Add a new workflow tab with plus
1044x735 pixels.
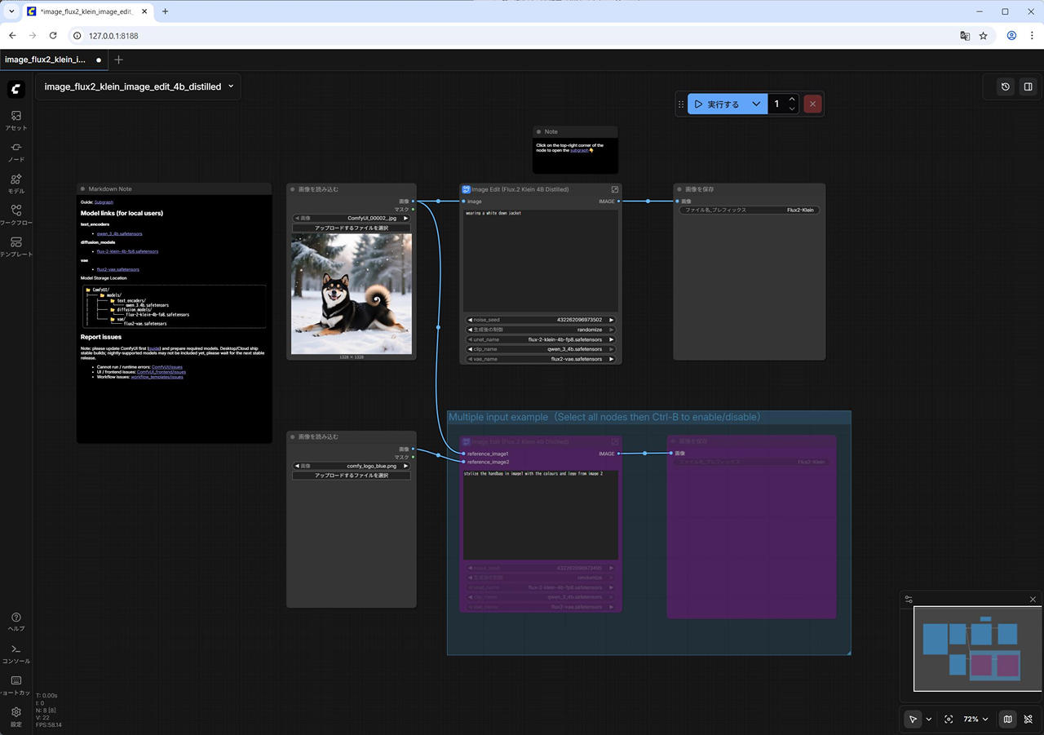point(119,60)
